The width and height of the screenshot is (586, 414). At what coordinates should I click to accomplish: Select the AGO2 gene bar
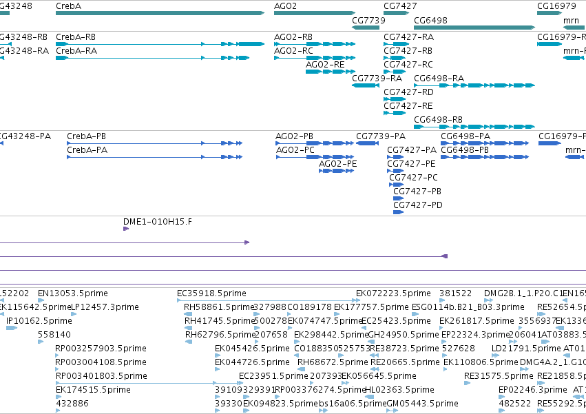(x=314, y=13)
